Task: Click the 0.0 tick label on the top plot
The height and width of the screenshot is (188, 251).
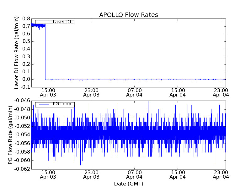Action: [x=26, y=79]
